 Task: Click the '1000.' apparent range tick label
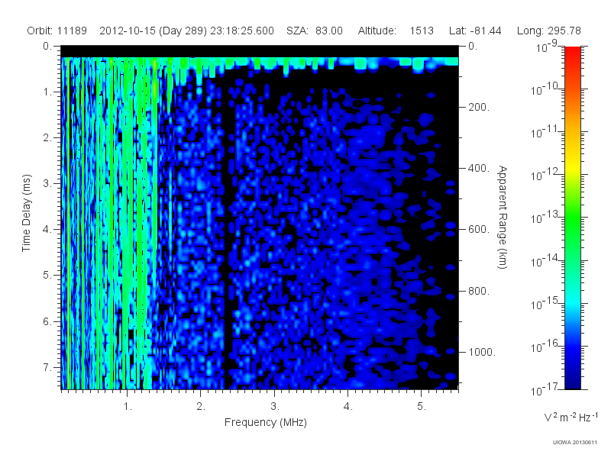pos(482,352)
